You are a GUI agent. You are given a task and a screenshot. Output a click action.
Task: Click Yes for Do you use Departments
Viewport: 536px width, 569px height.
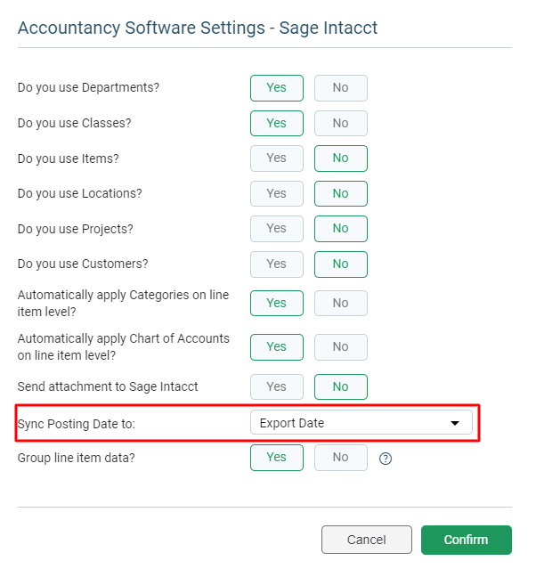pyautogui.click(x=277, y=88)
